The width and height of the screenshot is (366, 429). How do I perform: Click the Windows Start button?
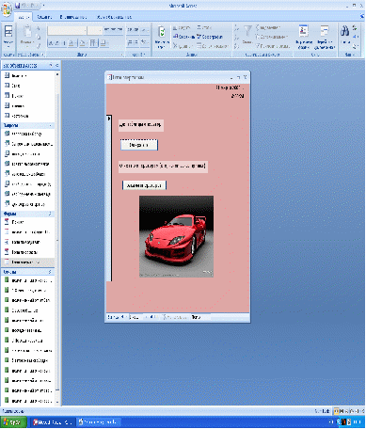(x=13, y=422)
